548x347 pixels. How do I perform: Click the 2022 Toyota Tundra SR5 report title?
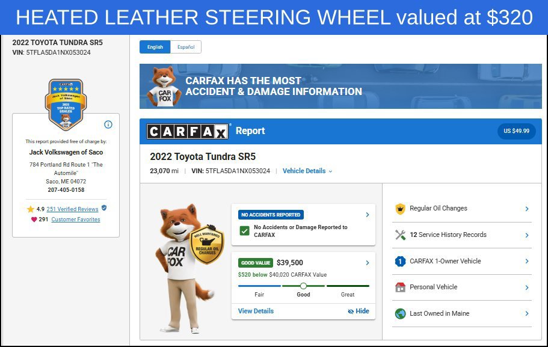[203, 156]
